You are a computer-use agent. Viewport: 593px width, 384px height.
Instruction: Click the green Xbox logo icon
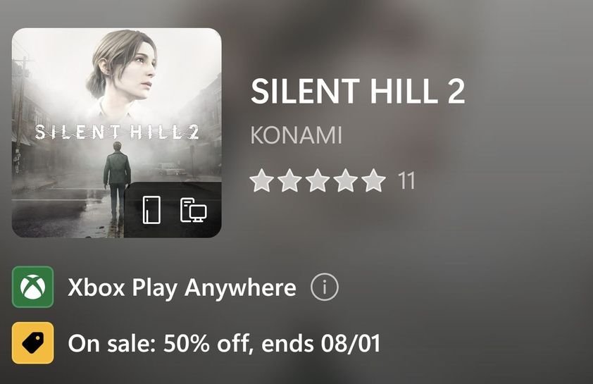tap(32, 287)
